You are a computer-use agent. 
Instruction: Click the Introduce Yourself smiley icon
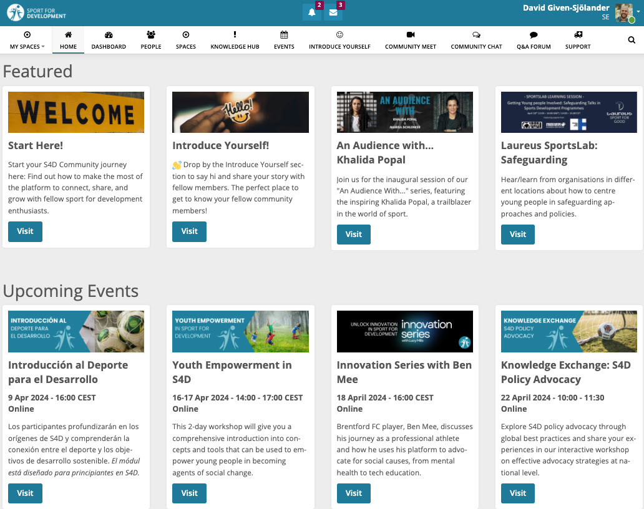click(339, 34)
